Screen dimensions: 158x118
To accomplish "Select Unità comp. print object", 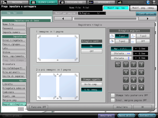I will point(92,84).
